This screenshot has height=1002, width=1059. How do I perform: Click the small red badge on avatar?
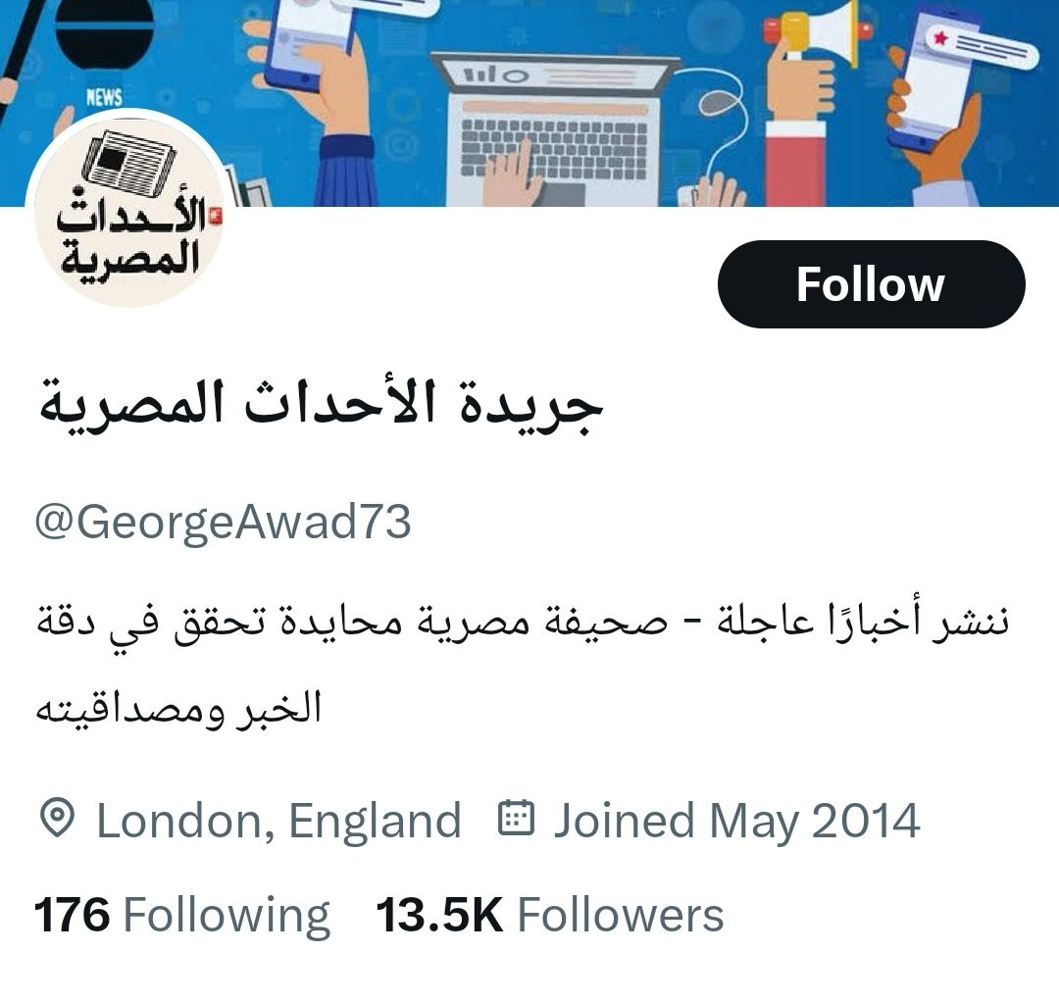pyautogui.click(x=216, y=216)
